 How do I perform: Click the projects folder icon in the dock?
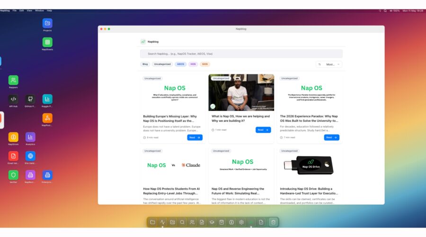(x=172, y=222)
